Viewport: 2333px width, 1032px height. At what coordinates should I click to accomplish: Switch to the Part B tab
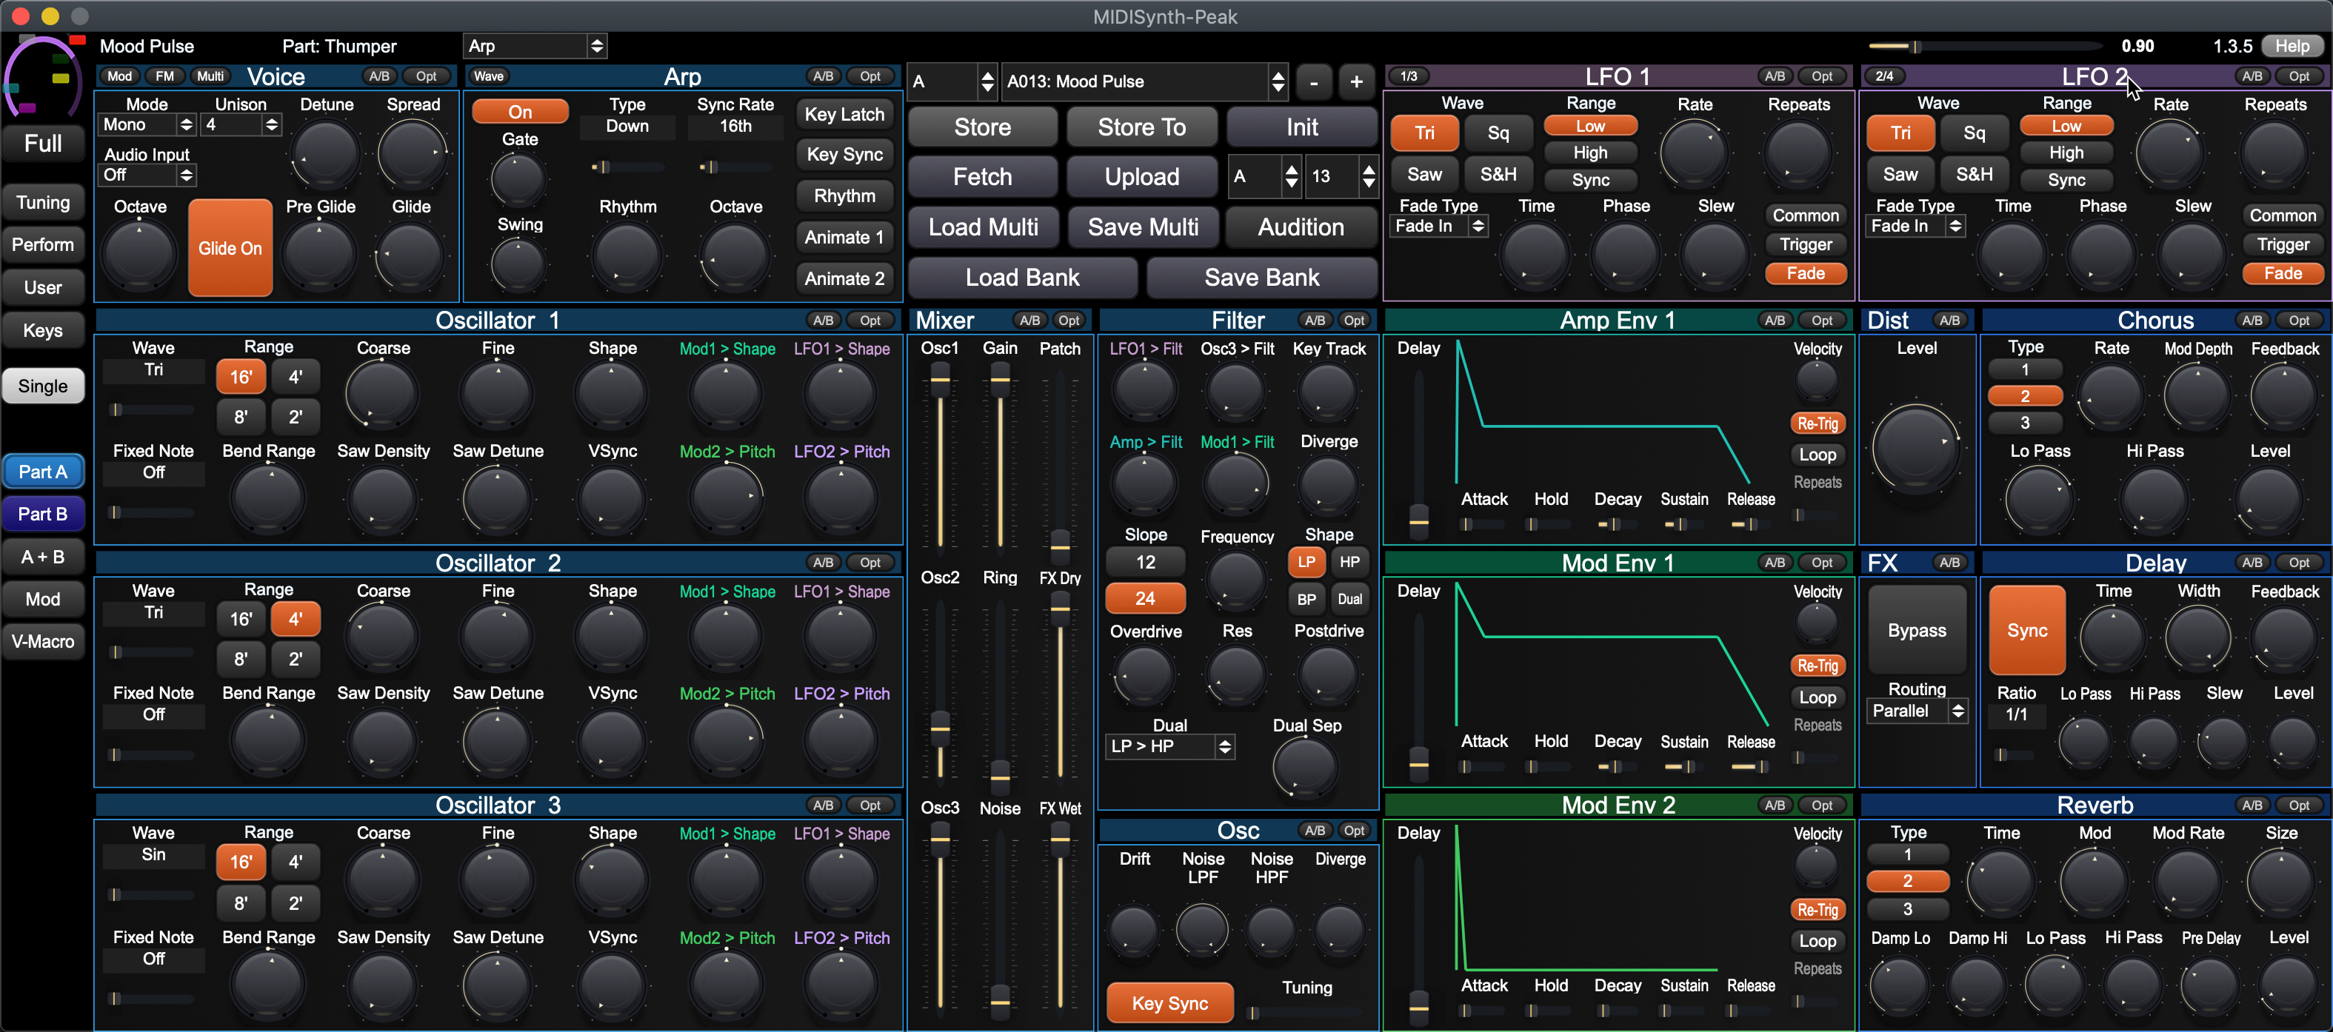tap(42, 513)
